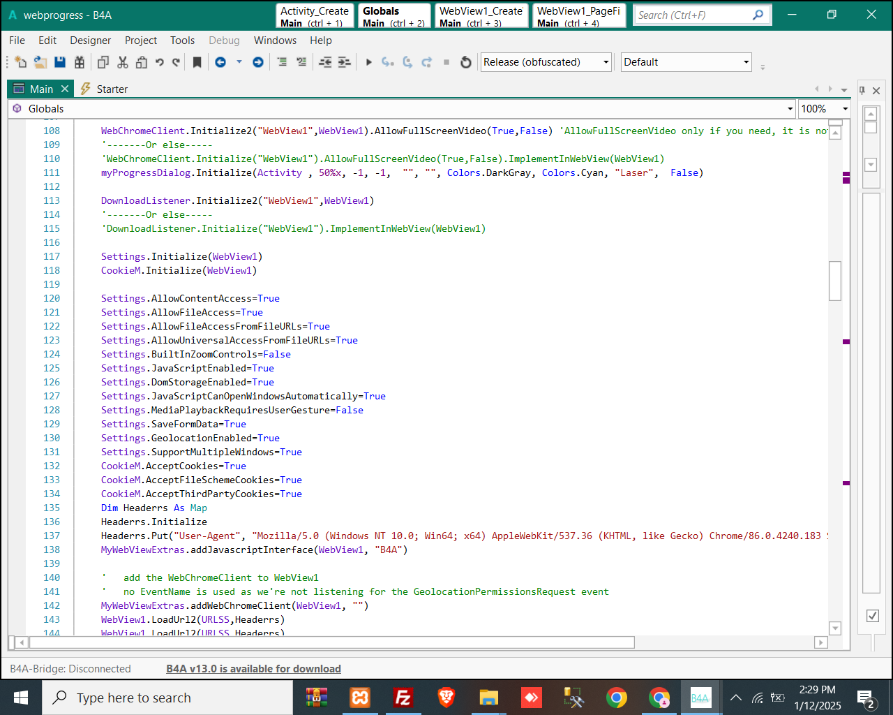Click the Restart circular arrow icon
893x715 pixels.
click(466, 62)
